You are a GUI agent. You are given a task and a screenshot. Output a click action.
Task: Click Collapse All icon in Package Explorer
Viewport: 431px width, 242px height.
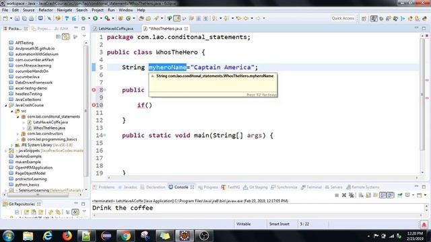coord(58,36)
